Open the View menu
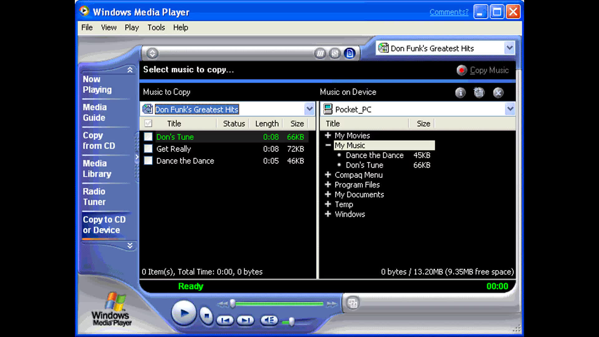The height and width of the screenshot is (337, 599). pyautogui.click(x=109, y=27)
